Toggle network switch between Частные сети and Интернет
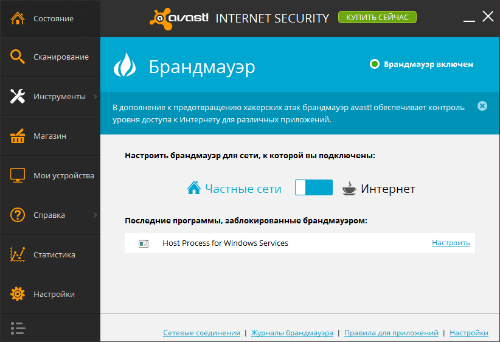This screenshot has width=500, height=342. point(314,187)
